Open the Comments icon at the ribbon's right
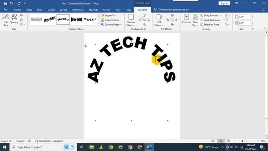 coord(263,10)
